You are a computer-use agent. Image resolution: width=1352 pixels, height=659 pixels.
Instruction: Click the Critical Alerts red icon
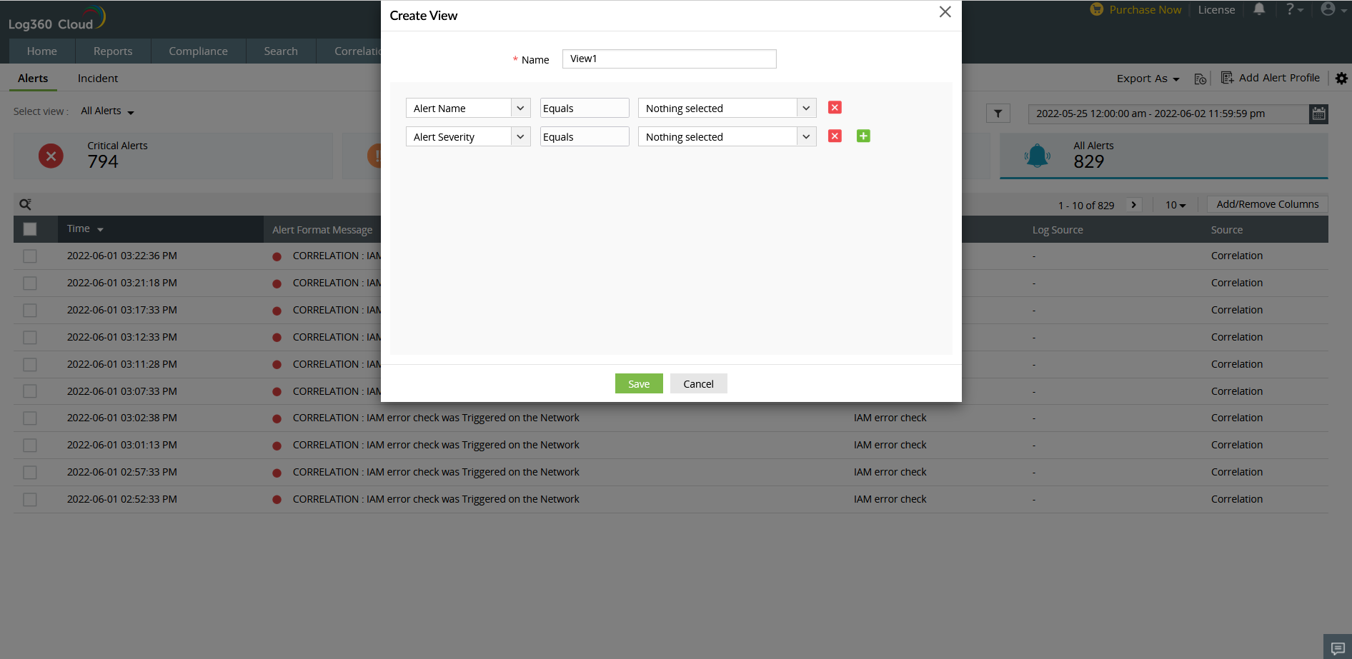coord(51,156)
